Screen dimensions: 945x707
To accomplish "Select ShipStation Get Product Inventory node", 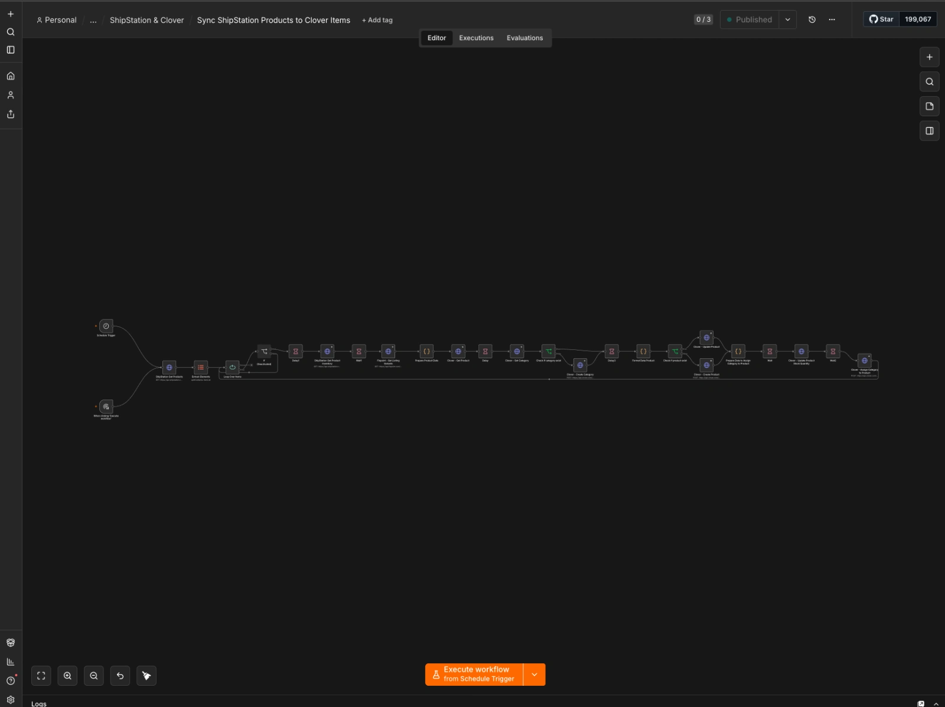I will [327, 352].
